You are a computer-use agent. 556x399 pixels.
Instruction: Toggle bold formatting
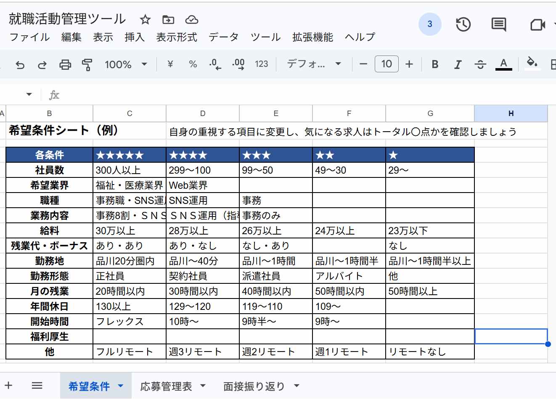click(435, 64)
